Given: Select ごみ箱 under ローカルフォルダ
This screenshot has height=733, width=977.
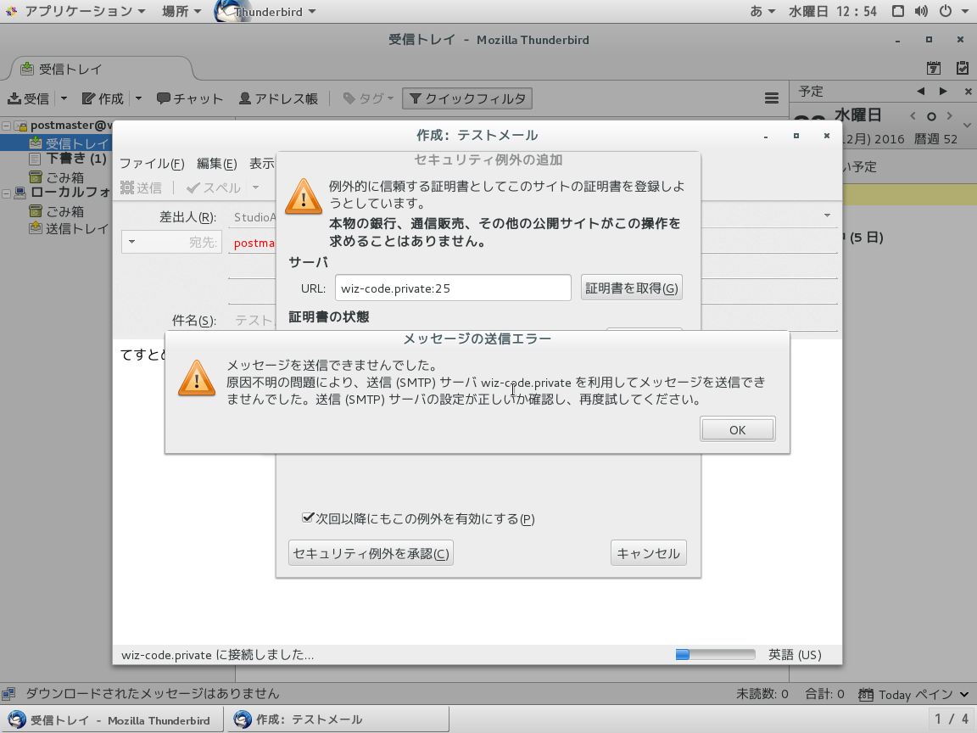Looking at the screenshot, I should [56, 211].
